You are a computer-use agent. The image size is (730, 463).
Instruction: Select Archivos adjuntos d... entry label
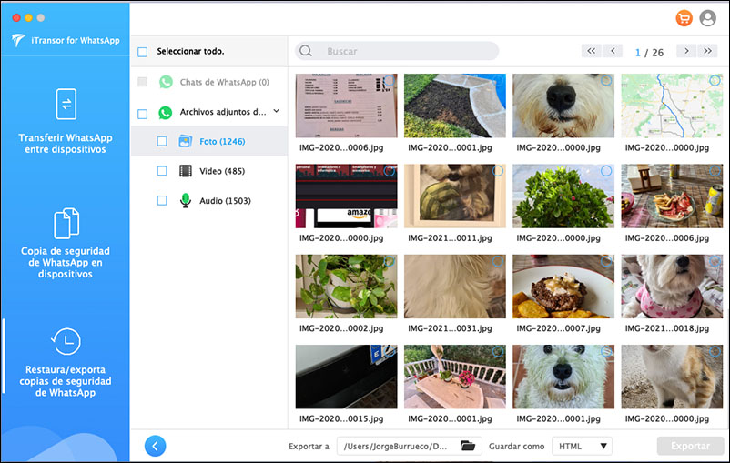[x=223, y=112]
